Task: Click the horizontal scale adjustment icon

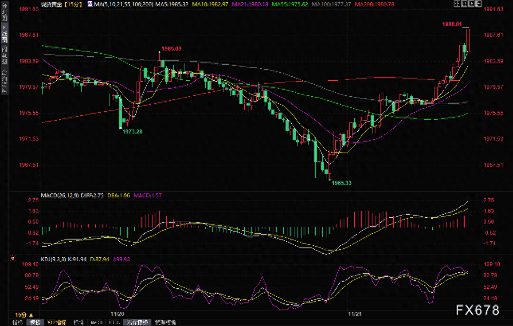Action: click(x=464, y=4)
